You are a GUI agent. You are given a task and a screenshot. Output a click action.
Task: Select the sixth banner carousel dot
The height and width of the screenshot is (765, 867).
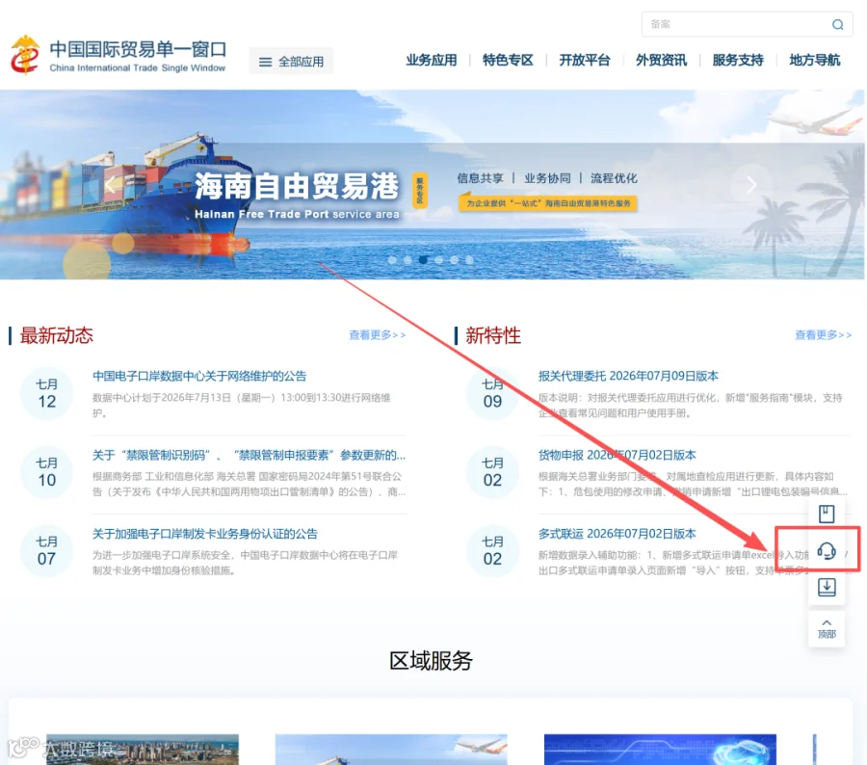pos(469,260)
